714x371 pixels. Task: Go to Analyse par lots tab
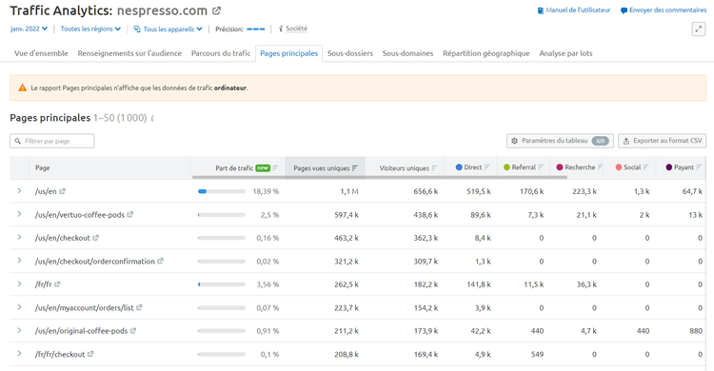pos(565,53)
